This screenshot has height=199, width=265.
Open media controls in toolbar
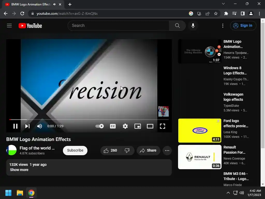[234, 13]
